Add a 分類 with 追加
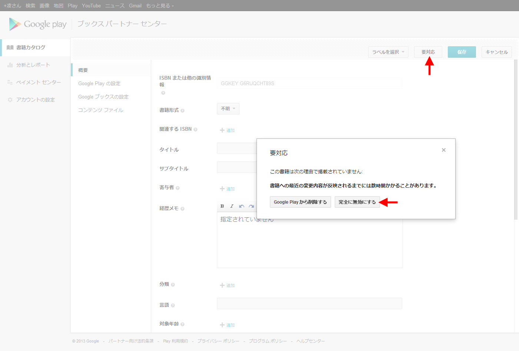The image size is (519, 351). pyautogui.click(x=227, y=285)
